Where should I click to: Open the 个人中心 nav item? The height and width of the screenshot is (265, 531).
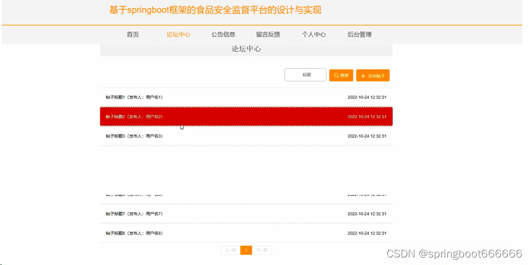click(x=314, y=35)
